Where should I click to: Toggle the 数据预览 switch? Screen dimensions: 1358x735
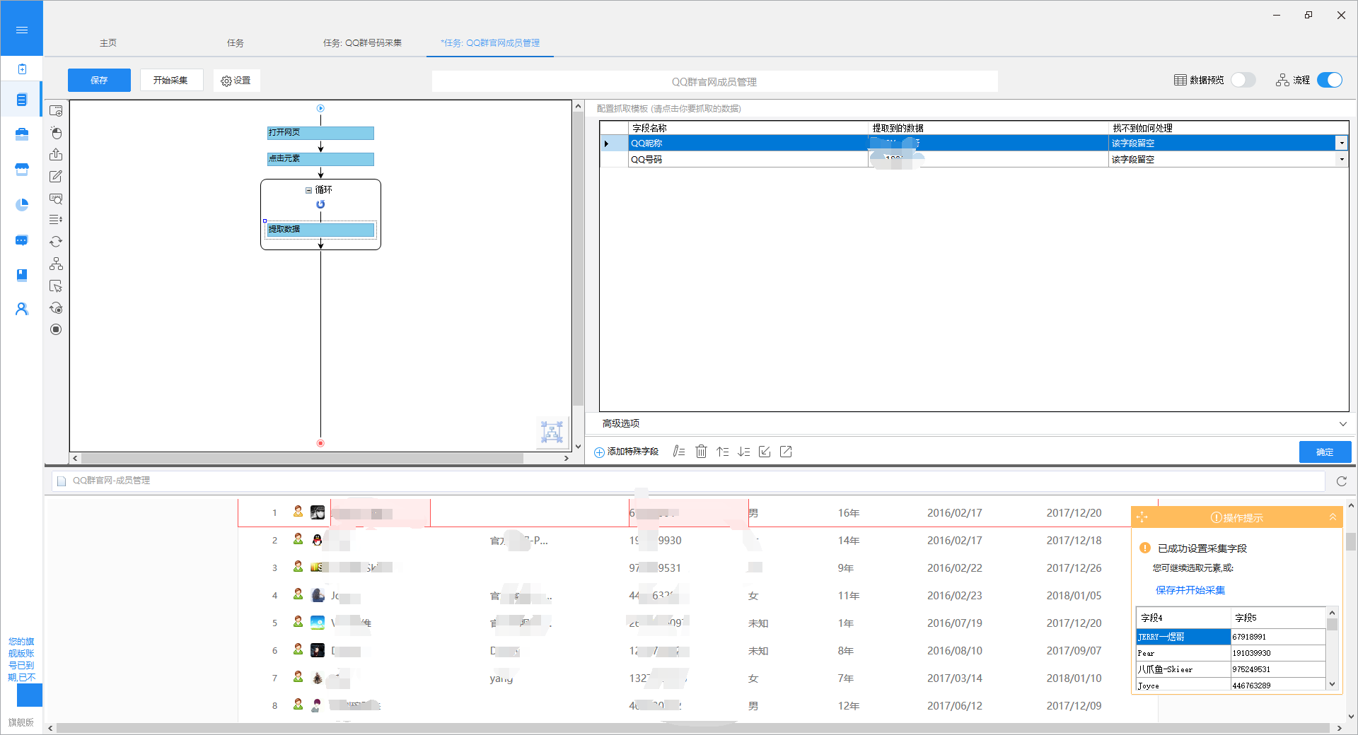click(x=1243, y=80)
